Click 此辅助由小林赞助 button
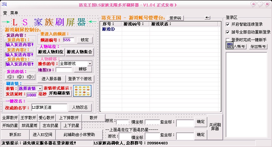Viewport: 272px width, 147px height. click(79, 135)
